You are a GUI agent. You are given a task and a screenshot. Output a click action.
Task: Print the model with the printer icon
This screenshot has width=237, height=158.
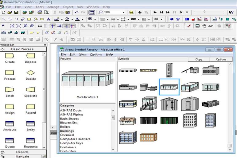40,12
